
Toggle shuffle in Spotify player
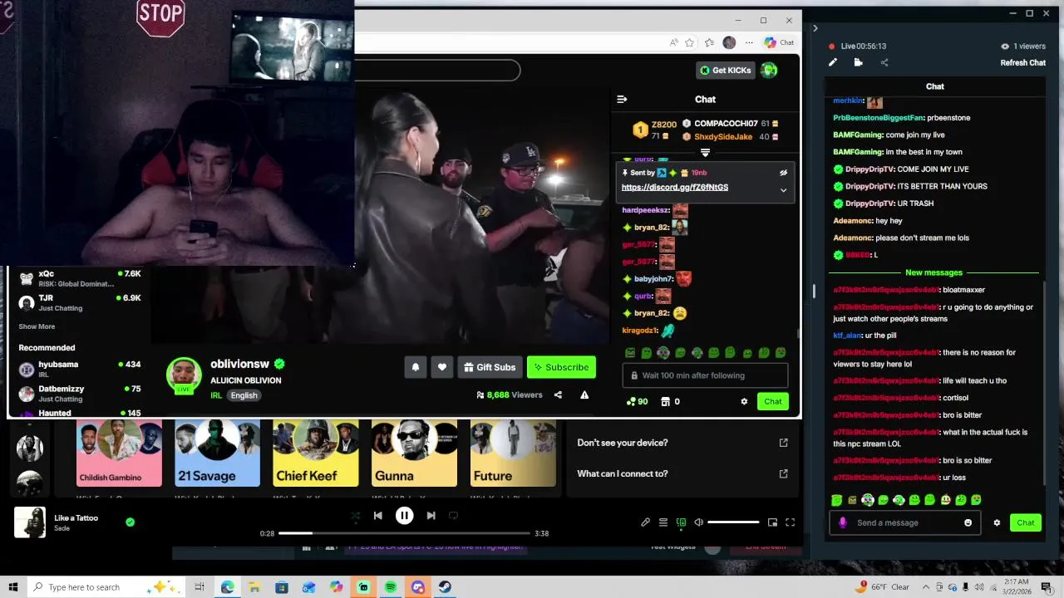355,516
